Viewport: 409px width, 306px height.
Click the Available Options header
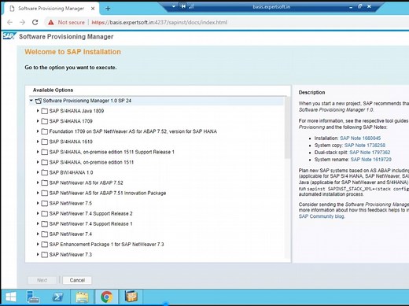coord(53,90)
